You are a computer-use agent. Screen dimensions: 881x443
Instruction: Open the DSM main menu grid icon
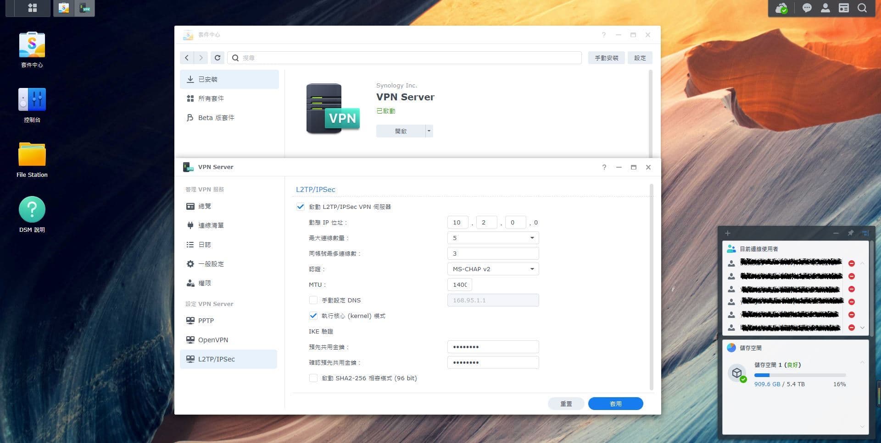tap(33, 8)
